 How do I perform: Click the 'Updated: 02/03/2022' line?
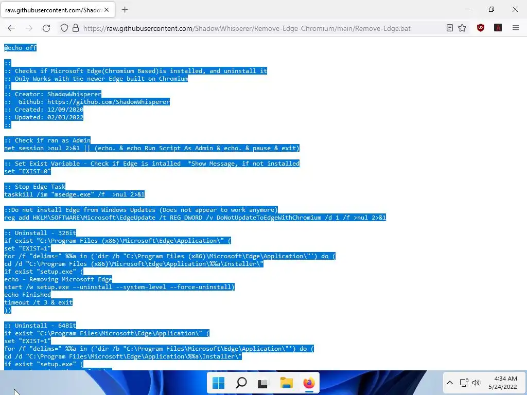pyautogui.click(x=44, y=117)
